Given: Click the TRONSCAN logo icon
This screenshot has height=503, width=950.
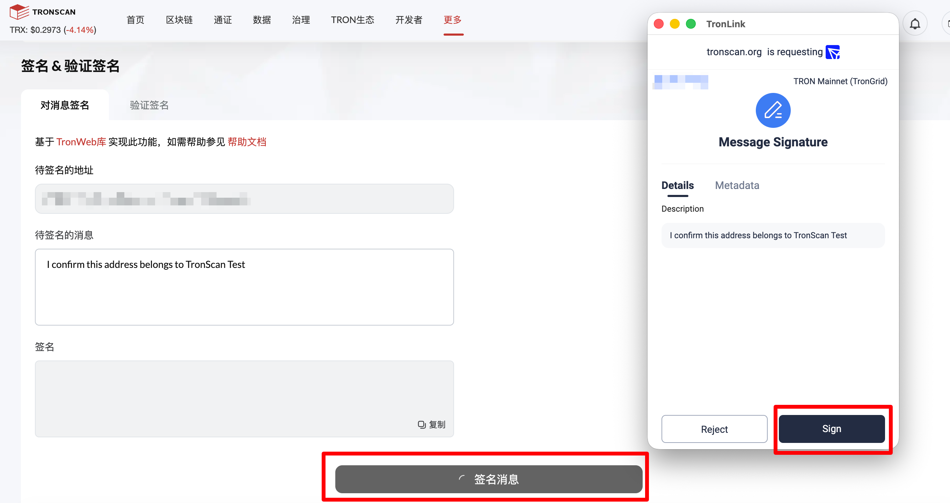Looking at the screenshot, I should click(19, 12).
